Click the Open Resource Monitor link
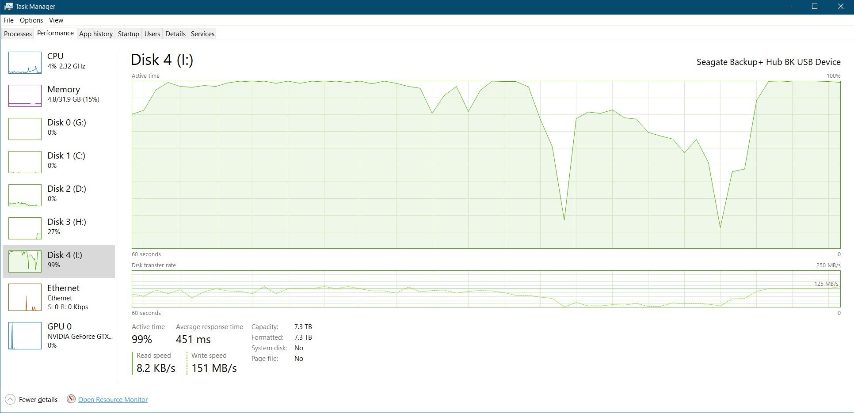This screenshot has height=413, width=854. [113, 399]
